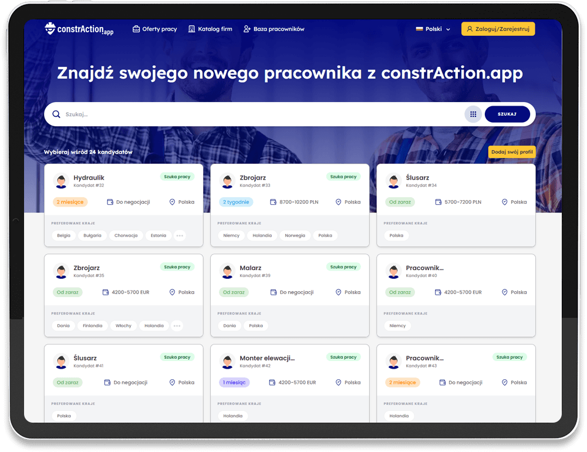Click location pin on Zbrojarz #33 card
This screenshot has width=587, height=452.
[x=339, y=202]
